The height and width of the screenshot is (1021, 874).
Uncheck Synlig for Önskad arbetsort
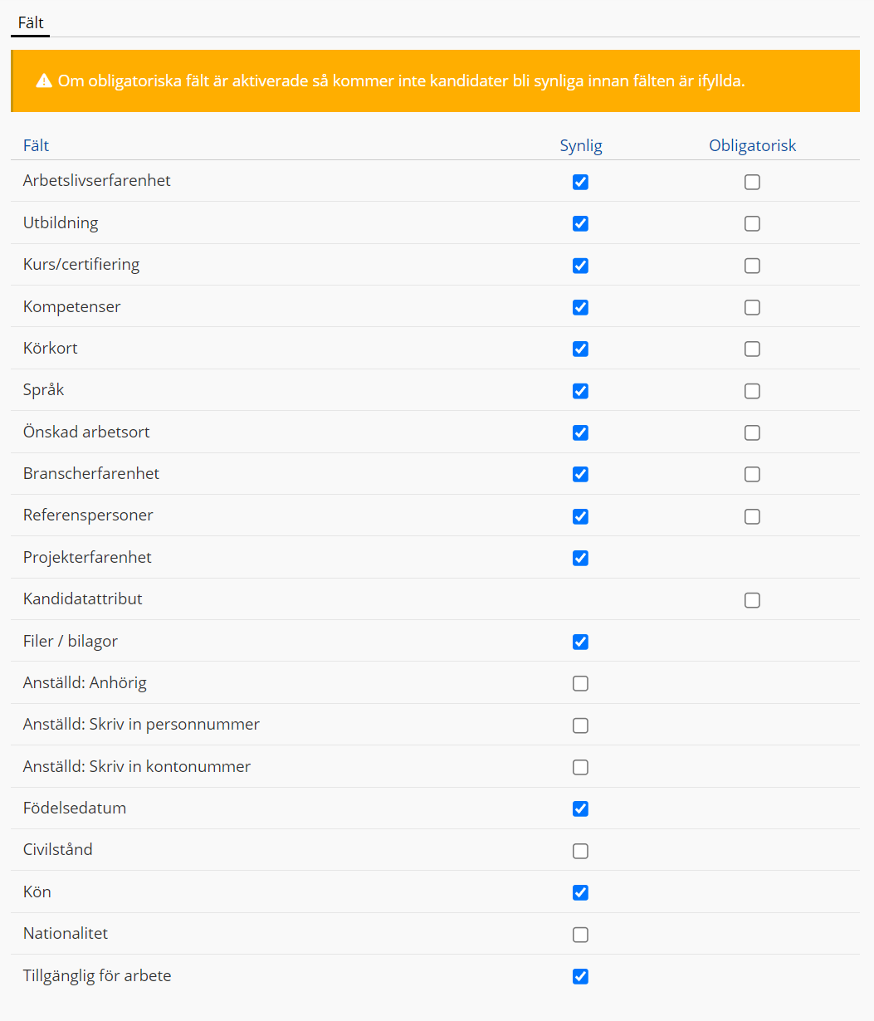580,432
